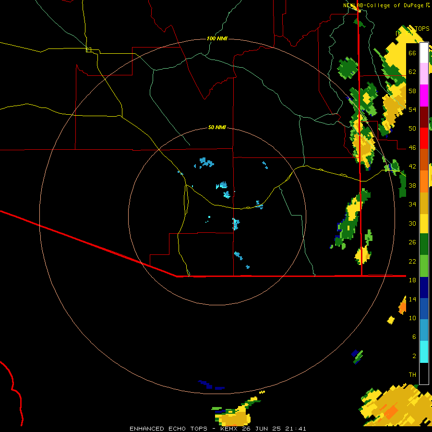
Task: Click the magenta legend swatch
Action: pyautogui.click(x=424, y=96)
